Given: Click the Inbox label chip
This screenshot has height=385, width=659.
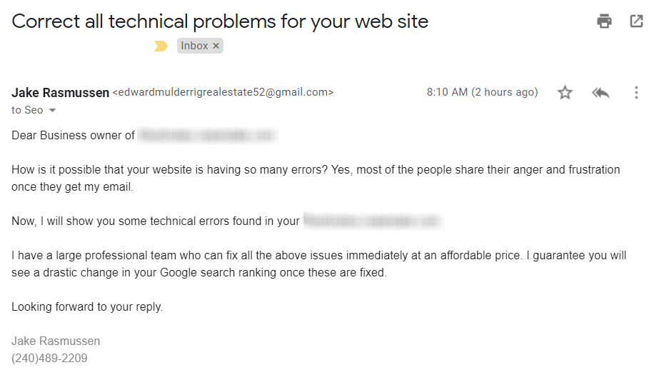Looking at the screenshot, I should coord(194,46).
